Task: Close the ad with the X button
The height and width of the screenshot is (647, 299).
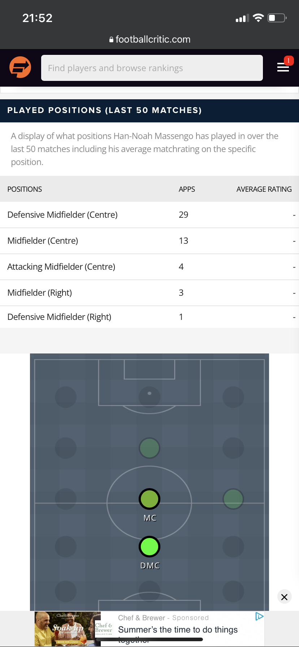Action: point(284,597)
